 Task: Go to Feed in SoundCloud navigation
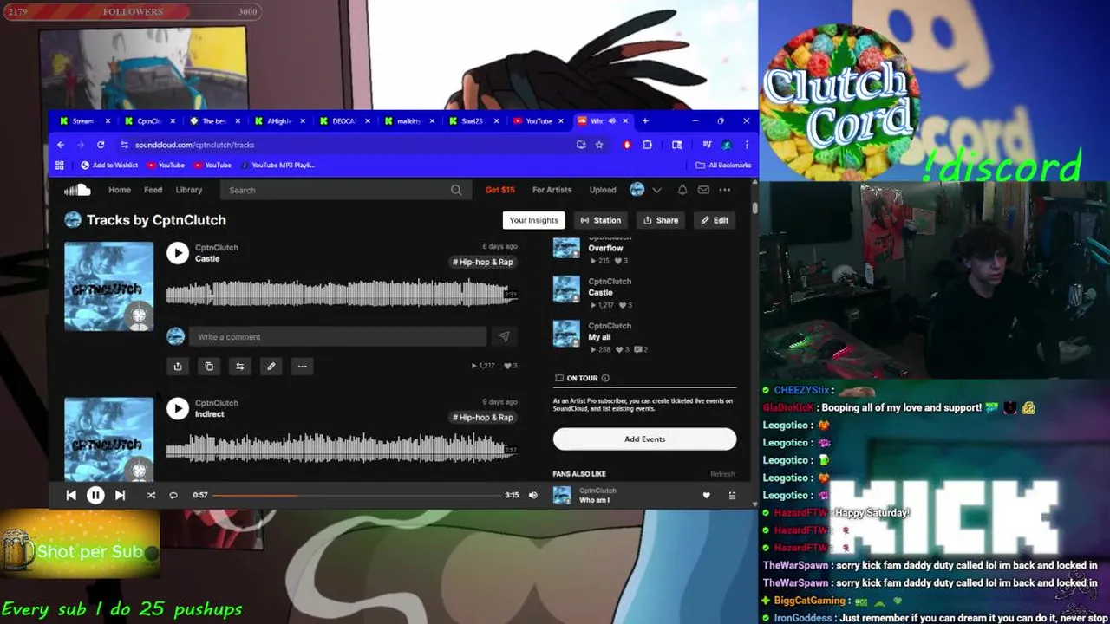tap(153, 190)
